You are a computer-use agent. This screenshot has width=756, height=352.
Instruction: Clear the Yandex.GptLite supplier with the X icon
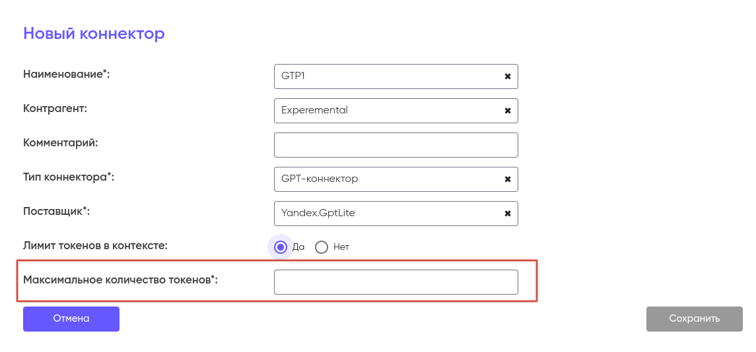508,214
